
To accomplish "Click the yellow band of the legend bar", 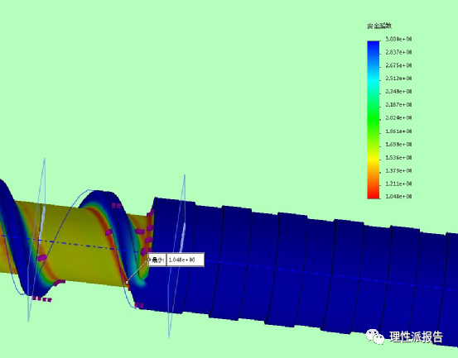I will [374, 158].
